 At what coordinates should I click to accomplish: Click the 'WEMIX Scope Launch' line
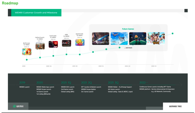pos(44,89)
